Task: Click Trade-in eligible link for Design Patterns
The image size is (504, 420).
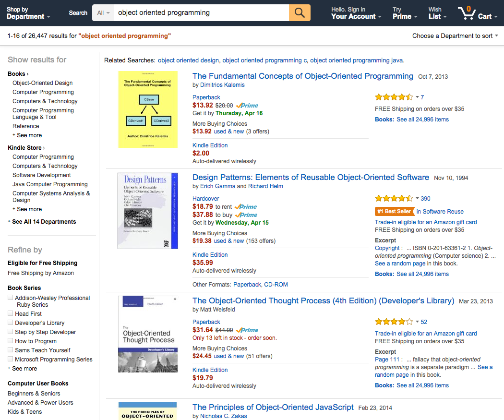Action: (426, 222)
